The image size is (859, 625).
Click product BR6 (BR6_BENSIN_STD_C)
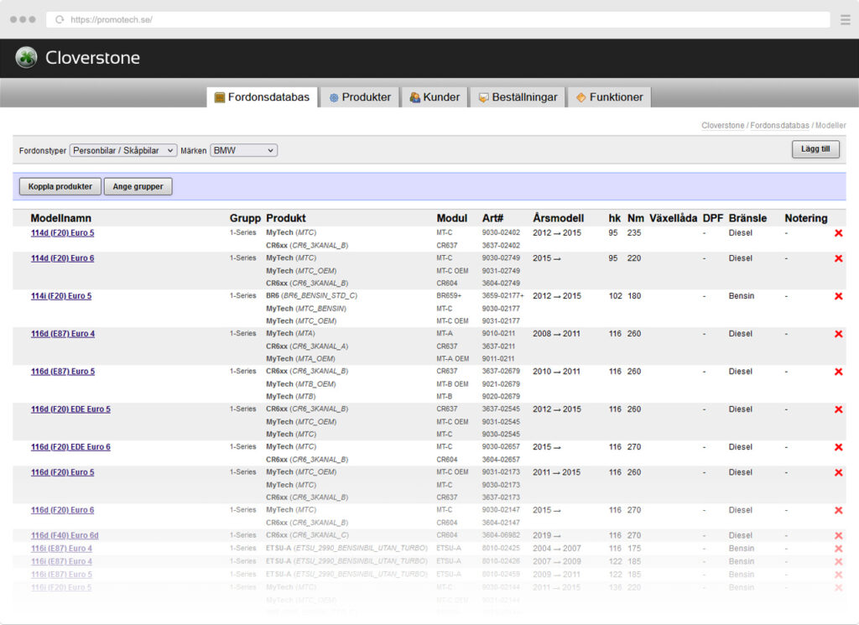point(312,296)
